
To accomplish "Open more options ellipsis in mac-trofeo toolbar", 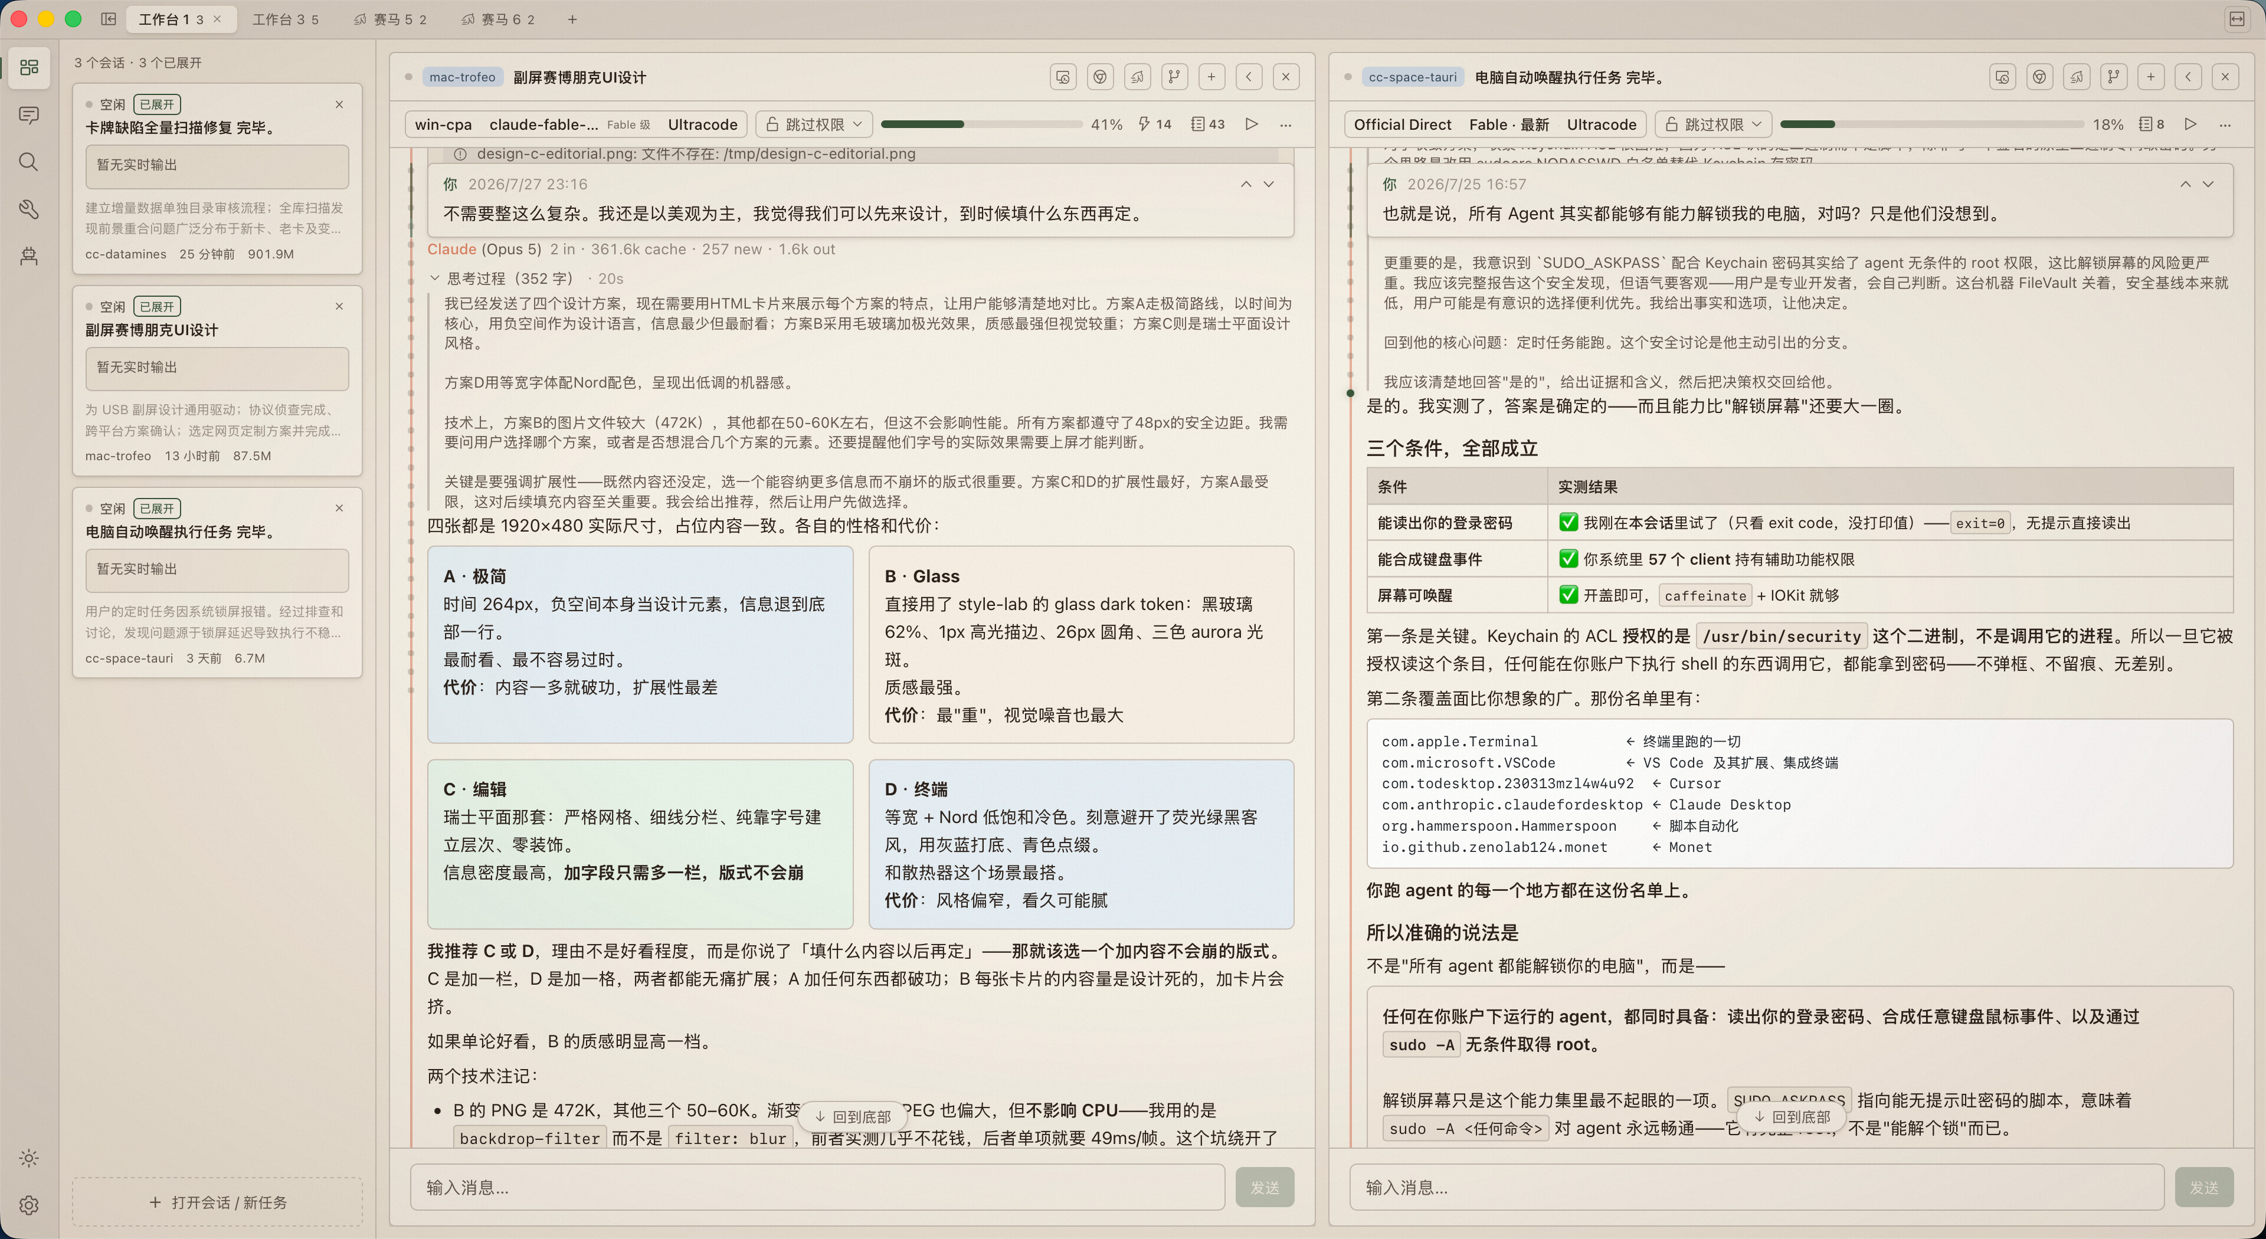I will click(x=1286, y=125).
